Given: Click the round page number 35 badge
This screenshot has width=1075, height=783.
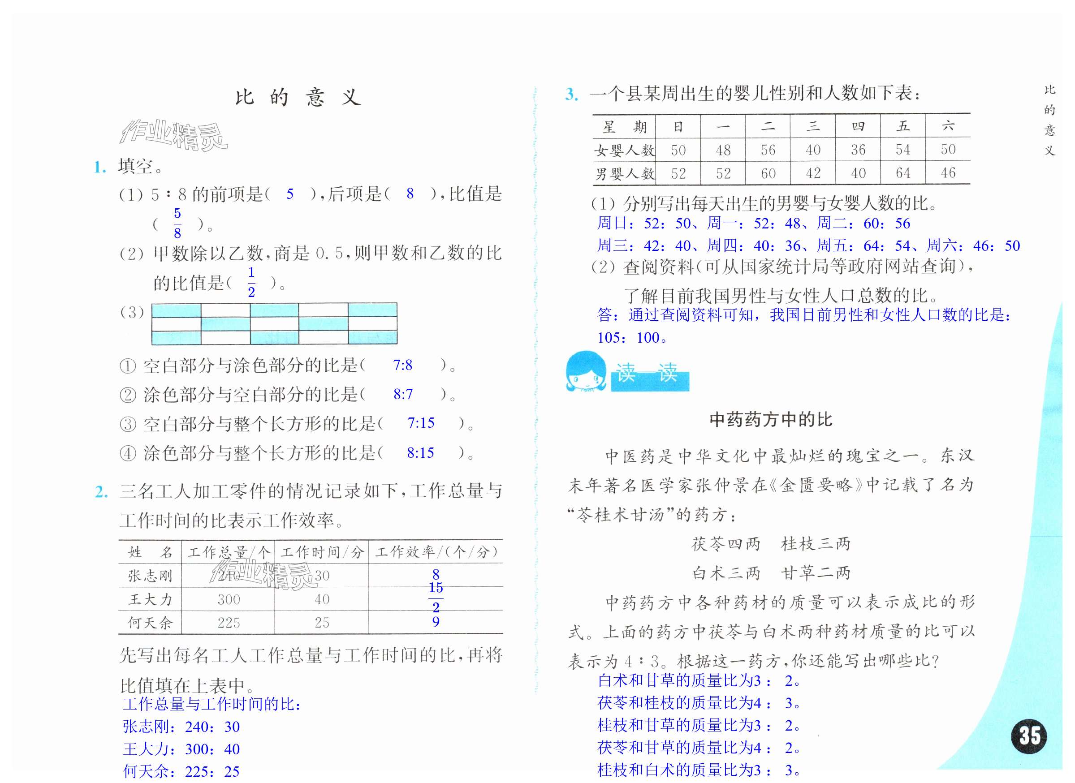Looking at the screenshot, I should pyautogui.click(x=1029, y=736).
